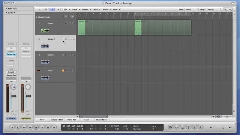240x135 pixels.
Task: Solo the Voice track
Action: click(73, 70)
